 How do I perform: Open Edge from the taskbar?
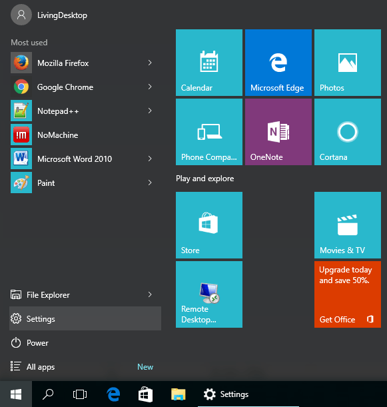[113, 394]
